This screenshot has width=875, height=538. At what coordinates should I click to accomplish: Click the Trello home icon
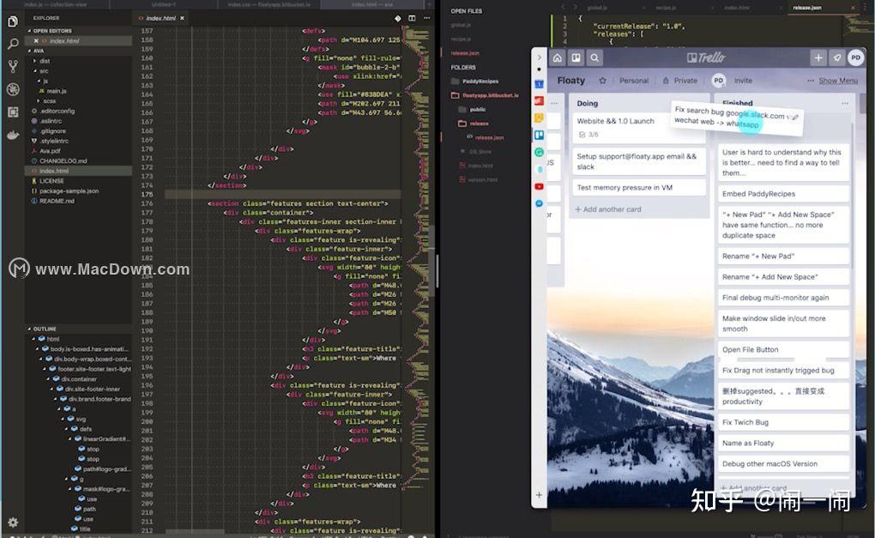tap(557, 57)
